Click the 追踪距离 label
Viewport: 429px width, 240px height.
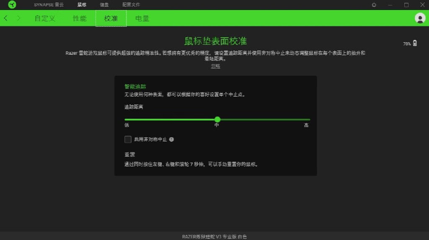(134, 107)
